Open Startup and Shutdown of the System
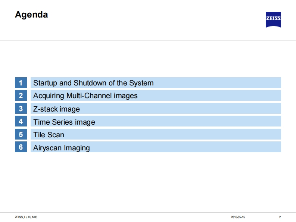Screen dimensions: 296x222 pyautogui.click(x=93, y=83)
